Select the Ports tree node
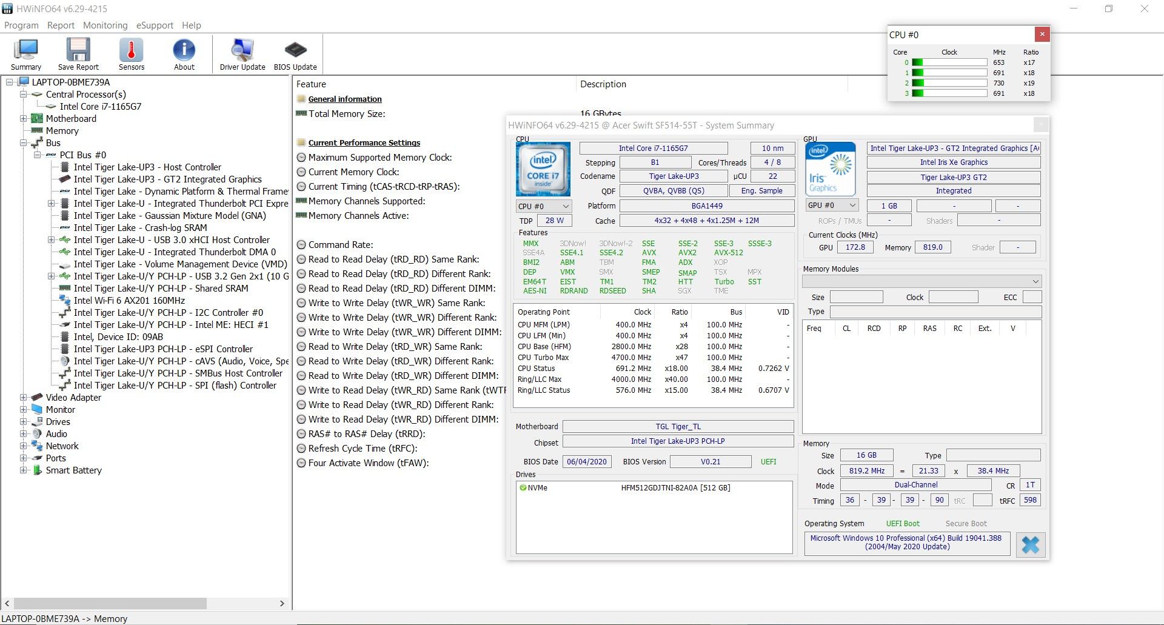This screenshot has height=625, width=1164. click(x=56, y=458)
